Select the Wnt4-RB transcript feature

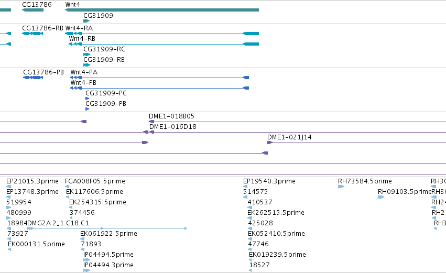[164, 44]
